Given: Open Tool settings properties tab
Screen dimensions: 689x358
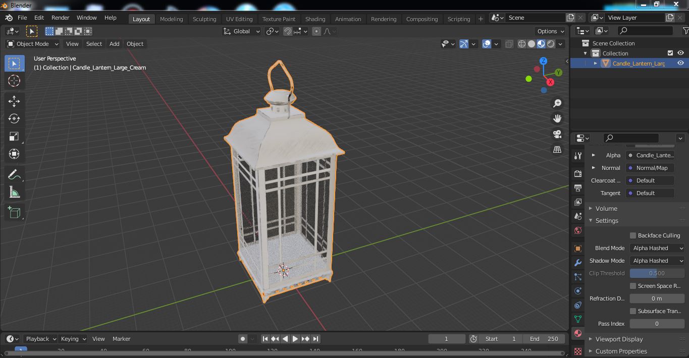Looking at the screenshot, I should tap(578, 156).
